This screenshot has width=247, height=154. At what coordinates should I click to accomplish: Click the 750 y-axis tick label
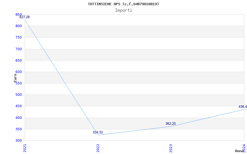(19, 38)
